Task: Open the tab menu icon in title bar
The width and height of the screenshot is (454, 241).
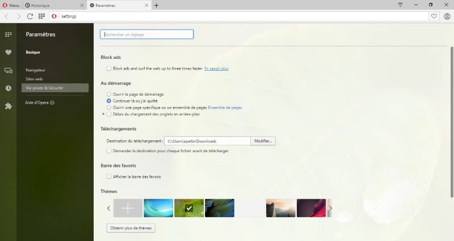Action: [400, 5]
